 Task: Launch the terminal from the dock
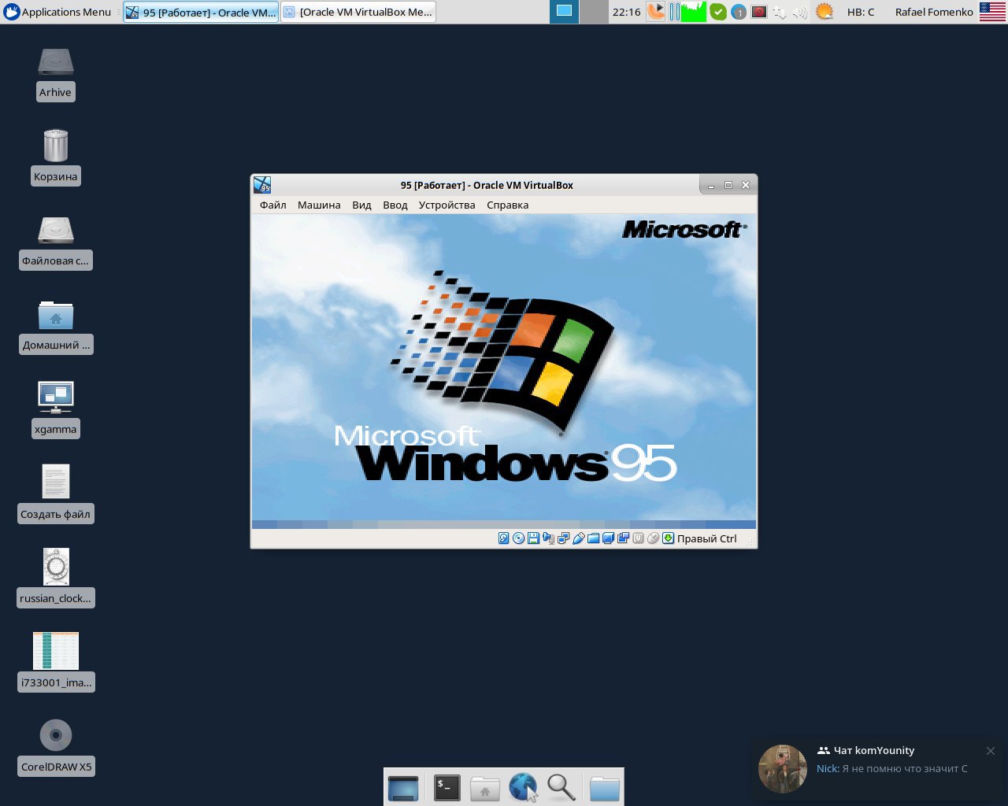click(x=447, y=788)
